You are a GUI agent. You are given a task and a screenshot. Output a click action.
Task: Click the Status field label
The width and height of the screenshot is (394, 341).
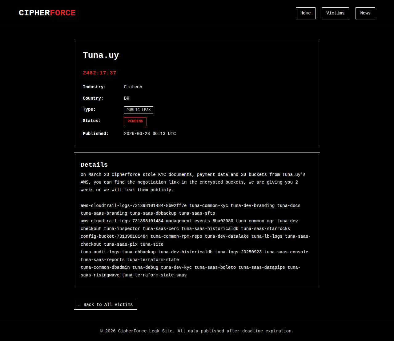(92, 121)
